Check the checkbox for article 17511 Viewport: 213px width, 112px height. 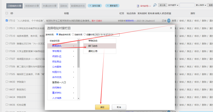click(x=7, y=28)
